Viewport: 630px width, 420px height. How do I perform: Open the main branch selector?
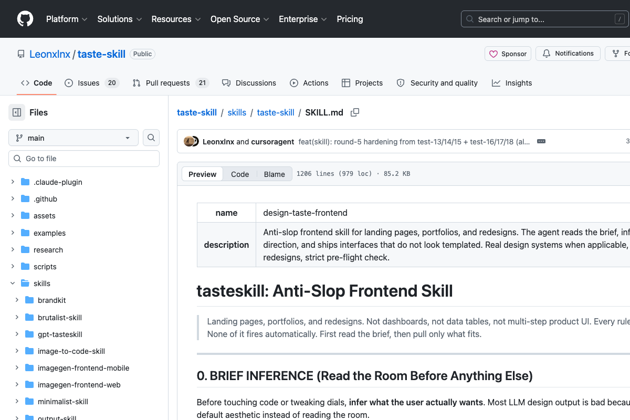[73, 138]
